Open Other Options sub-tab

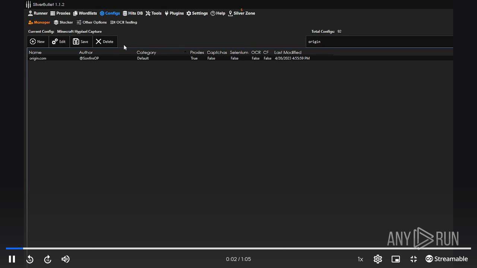92,22
